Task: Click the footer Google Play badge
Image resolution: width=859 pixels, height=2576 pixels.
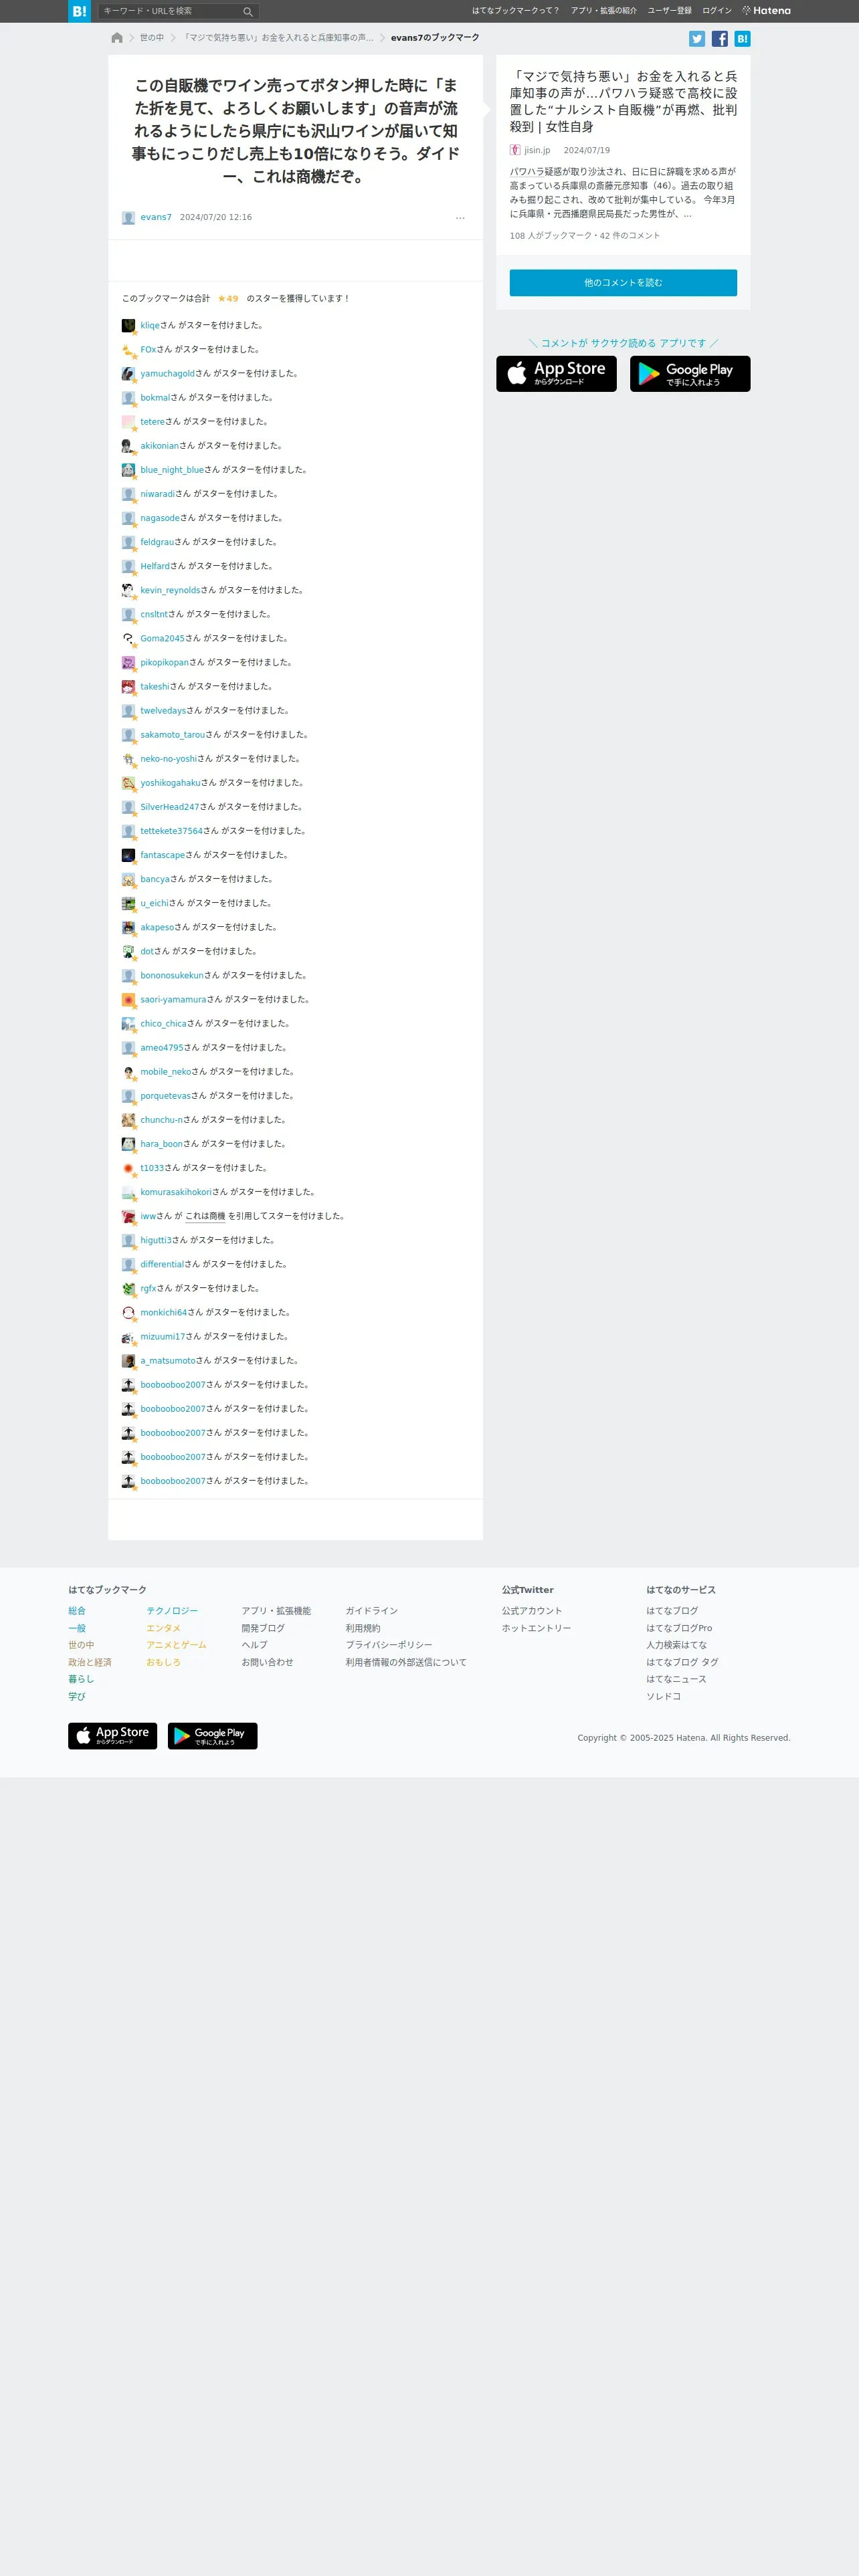Action: point(212,1735)
